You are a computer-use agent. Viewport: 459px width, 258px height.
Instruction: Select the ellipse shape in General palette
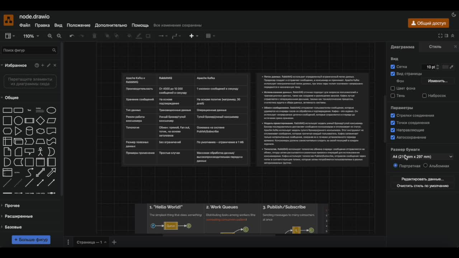pyautogui.click(x=51, y=110)
